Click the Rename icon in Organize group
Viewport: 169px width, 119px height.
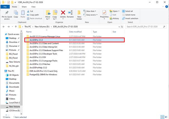[x=70, y=13]
